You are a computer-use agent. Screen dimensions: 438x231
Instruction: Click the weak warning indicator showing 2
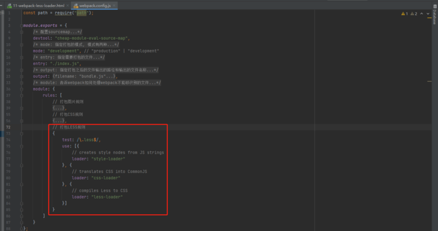point(414,14)
